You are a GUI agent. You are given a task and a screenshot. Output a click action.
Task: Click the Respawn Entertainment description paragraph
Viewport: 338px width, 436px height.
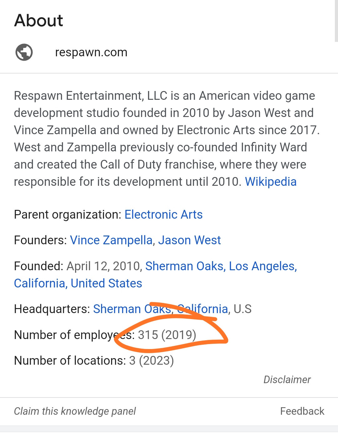coord(167,139)
